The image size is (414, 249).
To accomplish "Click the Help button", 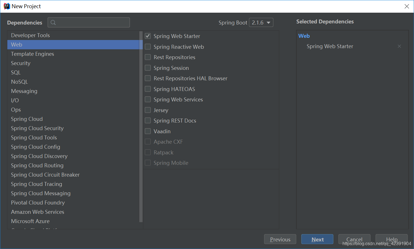I will [391, 239].
